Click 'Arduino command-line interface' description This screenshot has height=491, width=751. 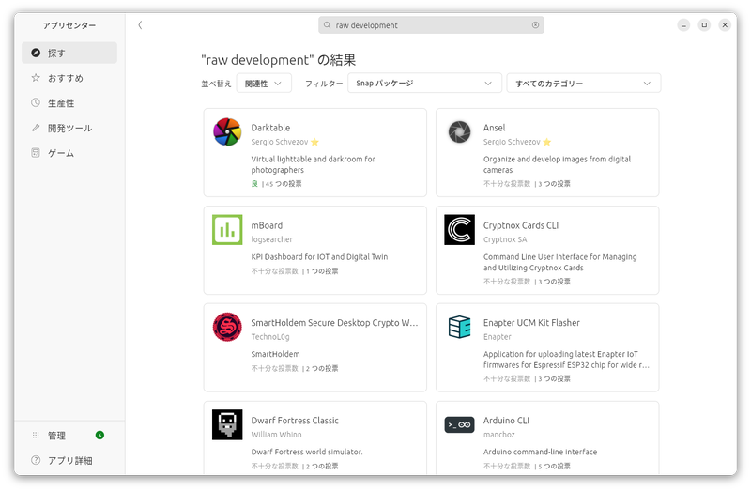(540, 452)
